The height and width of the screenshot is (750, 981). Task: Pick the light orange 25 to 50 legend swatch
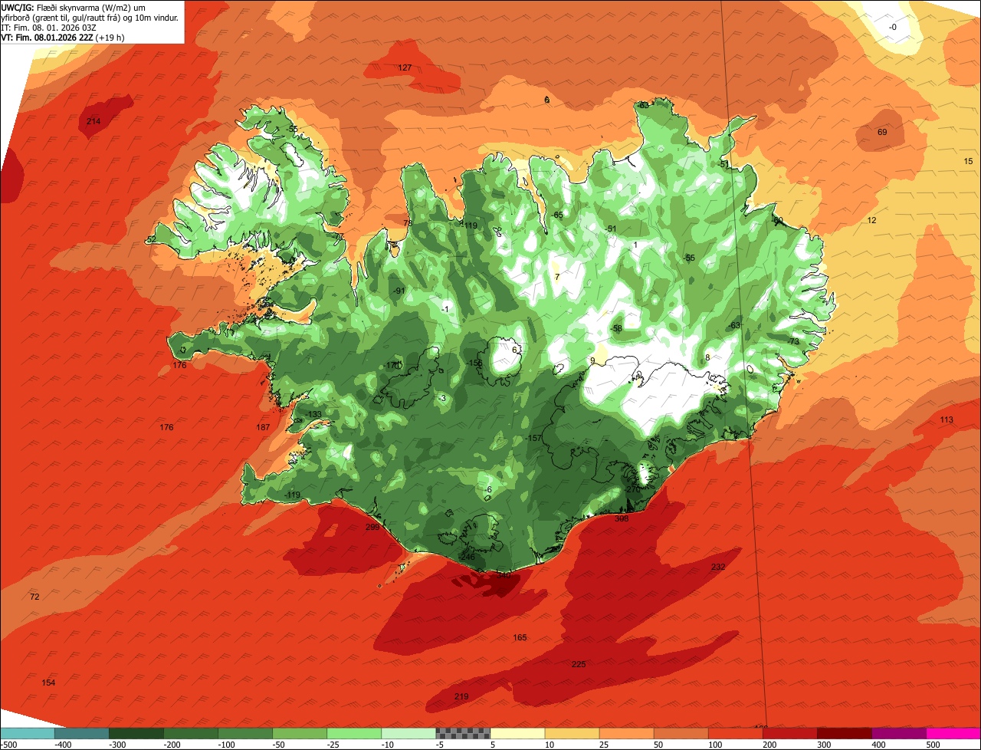(x=625, y=733)
